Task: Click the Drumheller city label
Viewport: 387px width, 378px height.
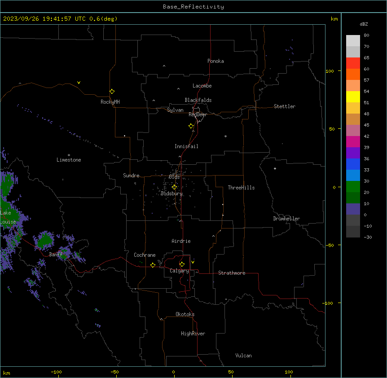Action: coord(286,219)
